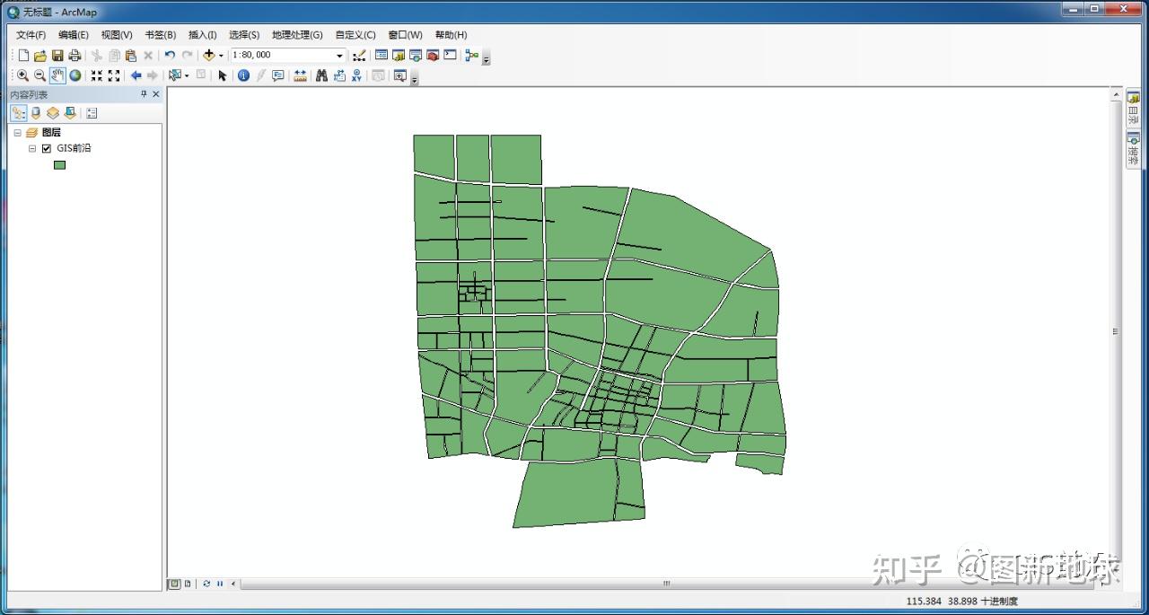Collapse the GIS前沿 layer entry

point(32,148)
